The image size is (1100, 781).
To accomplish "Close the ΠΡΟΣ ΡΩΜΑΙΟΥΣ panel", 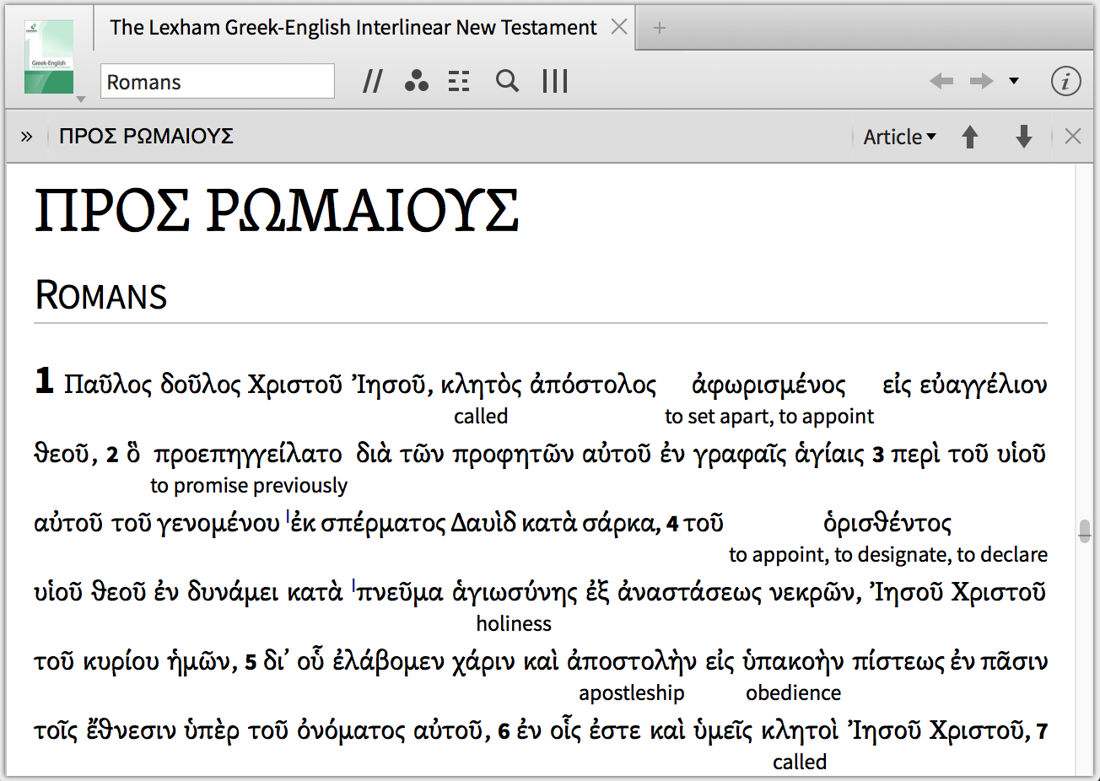I will pos(1072,136).
